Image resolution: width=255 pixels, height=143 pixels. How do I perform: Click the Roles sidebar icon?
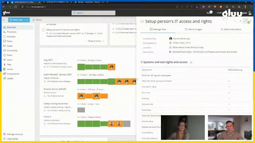tap(4, 55)
